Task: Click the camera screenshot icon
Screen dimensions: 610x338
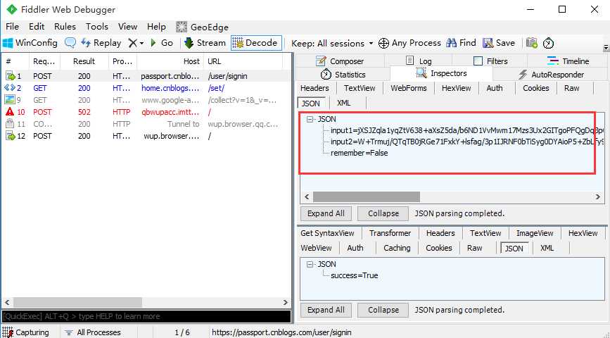Action: pos(532,43)
